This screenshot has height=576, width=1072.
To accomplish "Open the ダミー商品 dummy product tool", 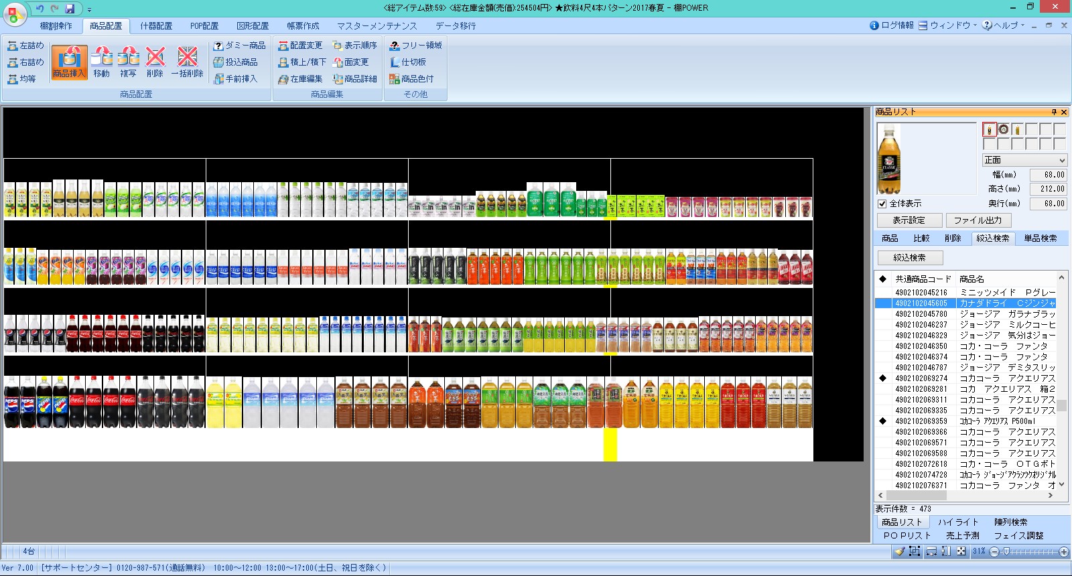I will pyautogui.click(x=239, y=46).
